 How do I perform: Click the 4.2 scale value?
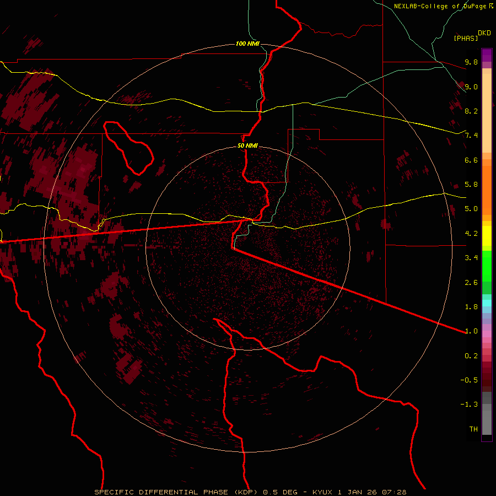coord(471,234)
